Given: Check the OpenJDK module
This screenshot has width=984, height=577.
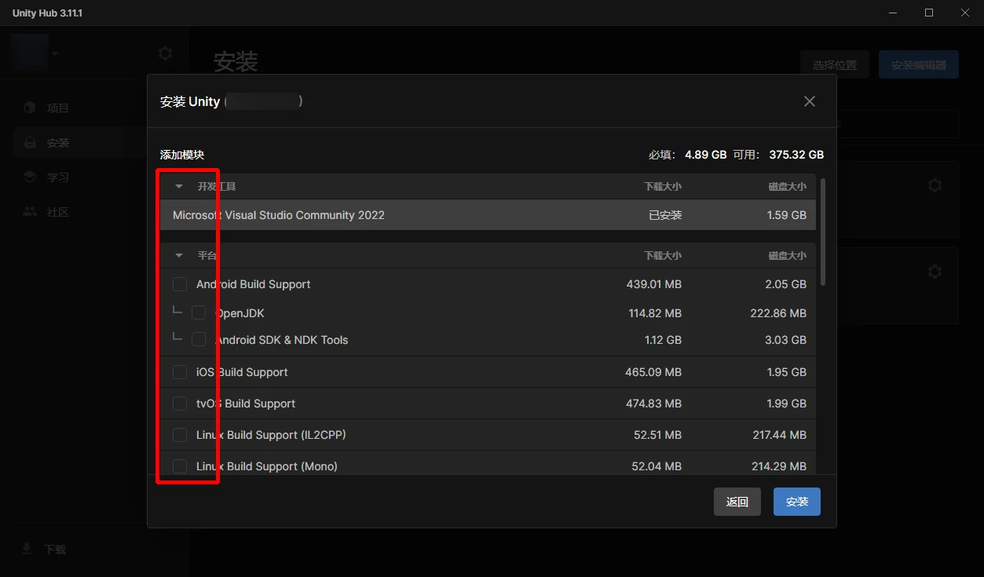Looking at the screenshot, I should tap(199, 312).
